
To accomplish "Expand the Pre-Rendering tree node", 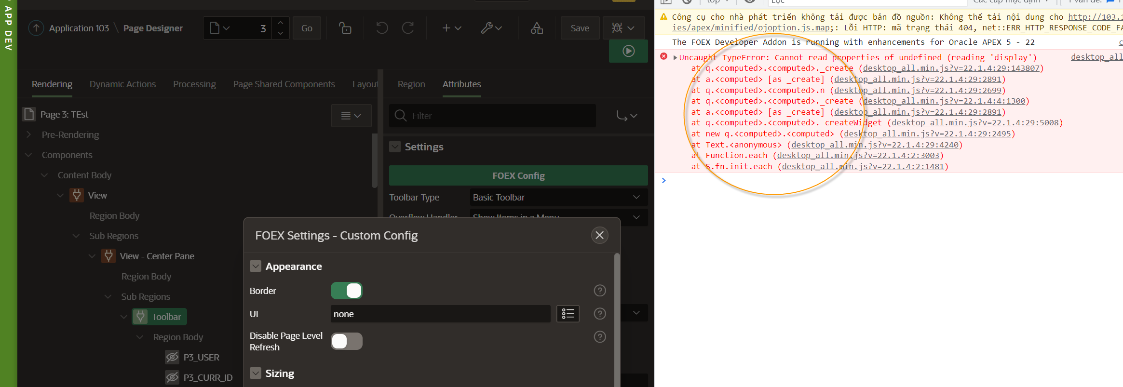I will tap(28, 135).
